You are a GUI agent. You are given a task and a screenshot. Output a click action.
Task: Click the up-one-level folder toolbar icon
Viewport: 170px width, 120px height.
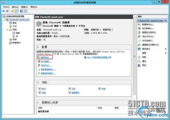(x=12, y=11)
